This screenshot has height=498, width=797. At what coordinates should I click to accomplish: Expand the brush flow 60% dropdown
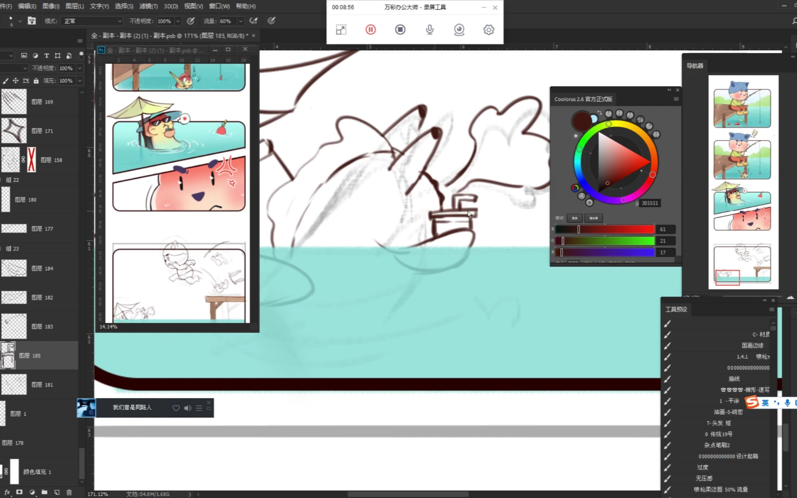point(241,21)
